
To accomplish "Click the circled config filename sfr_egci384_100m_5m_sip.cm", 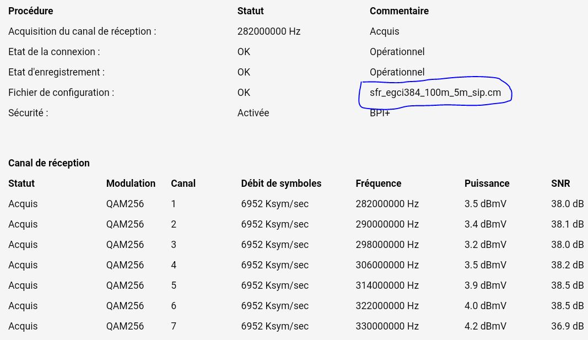I will click(435, 93).
